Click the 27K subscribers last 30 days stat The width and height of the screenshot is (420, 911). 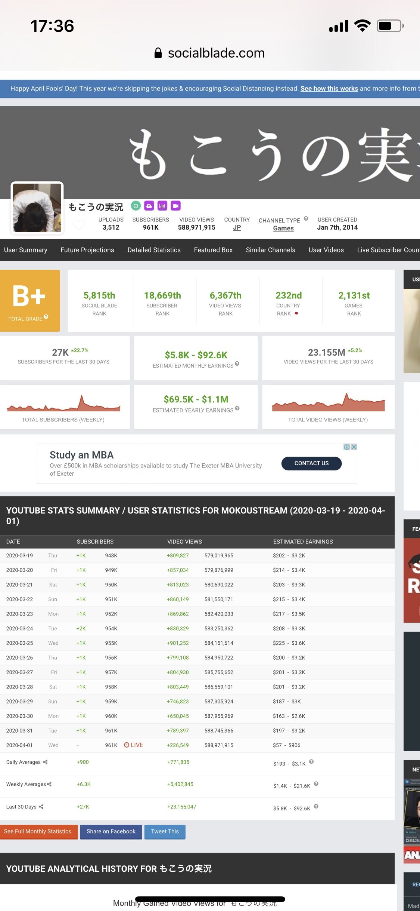coord(60,352)
